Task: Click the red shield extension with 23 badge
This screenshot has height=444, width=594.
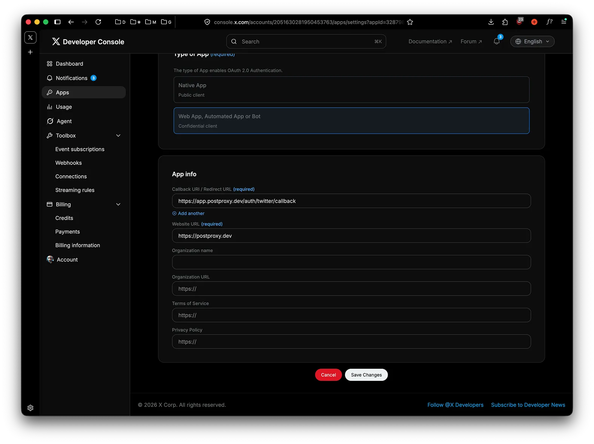Action: coord(520,21)
